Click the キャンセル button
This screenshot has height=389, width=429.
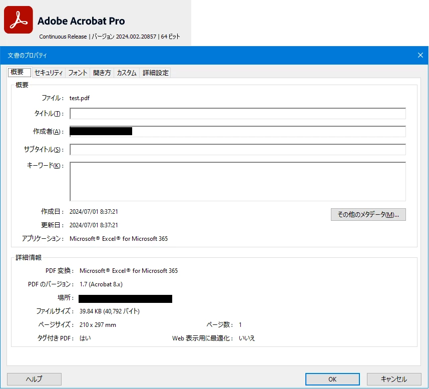394,379
